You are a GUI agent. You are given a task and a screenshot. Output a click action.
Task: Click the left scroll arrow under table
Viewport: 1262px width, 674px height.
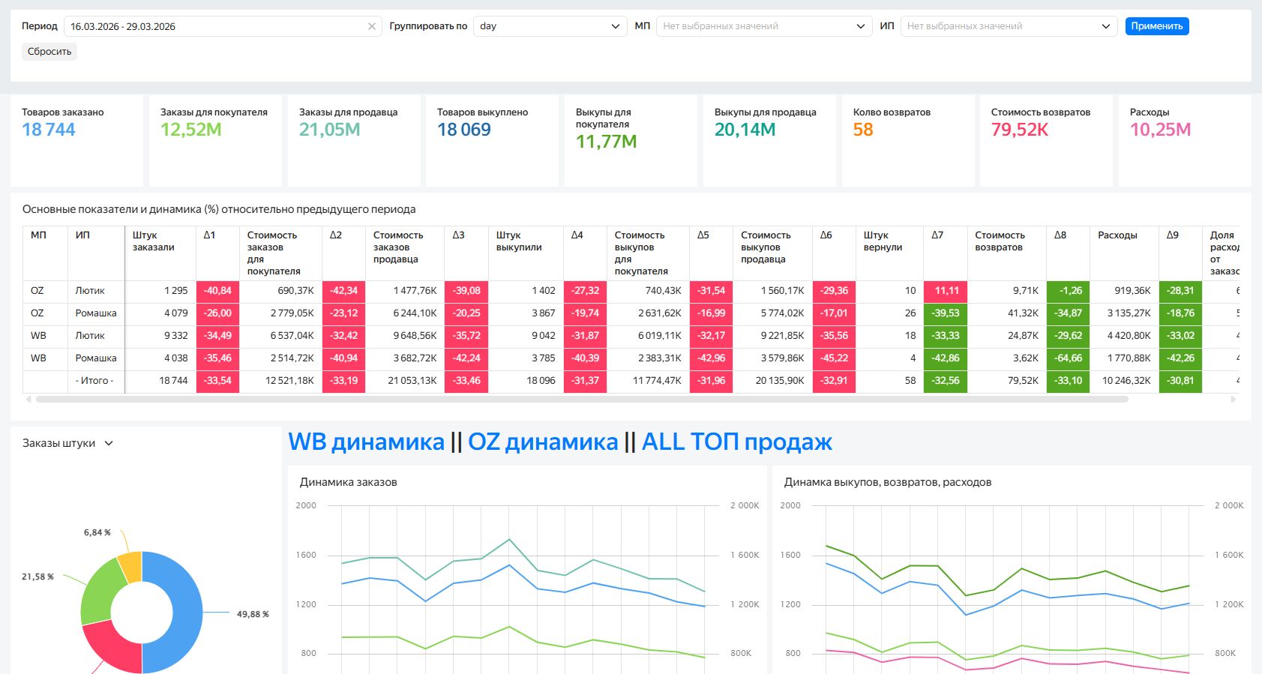pyautogui.click(x=28, y=400)
